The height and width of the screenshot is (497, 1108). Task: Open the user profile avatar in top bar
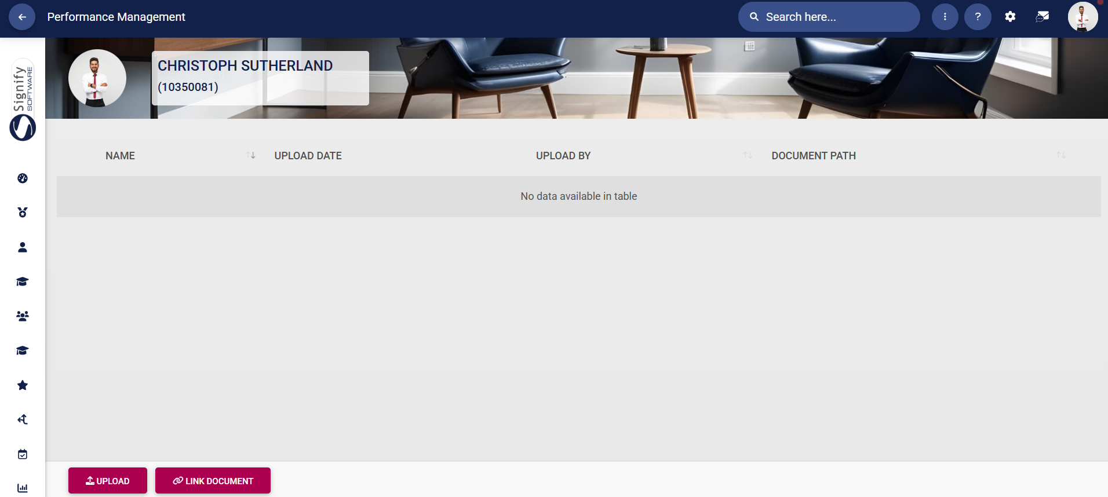pyautogui.click(x=1083, y=17)
